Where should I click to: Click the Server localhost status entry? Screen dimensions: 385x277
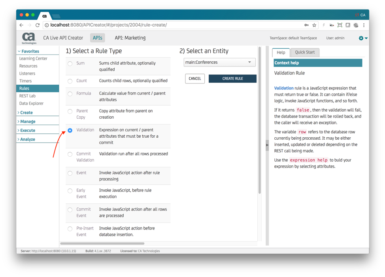click(48, 251)
